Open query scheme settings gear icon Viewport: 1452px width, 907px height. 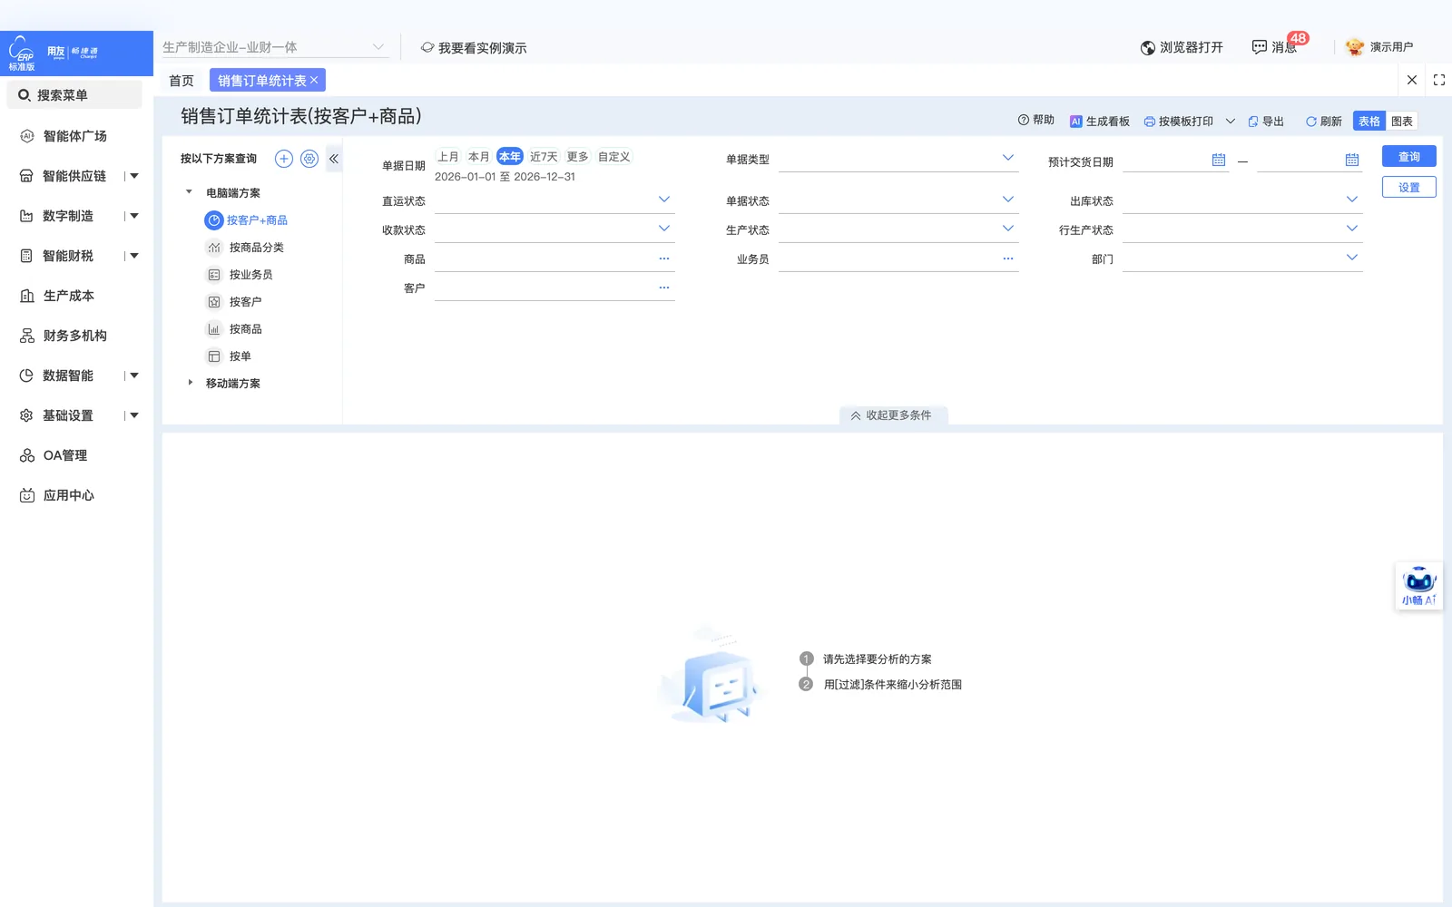[x=309, y=159]
